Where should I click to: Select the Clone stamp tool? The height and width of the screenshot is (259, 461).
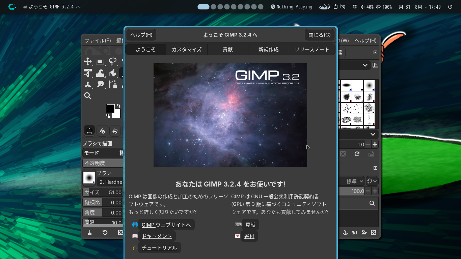[88, 84]
